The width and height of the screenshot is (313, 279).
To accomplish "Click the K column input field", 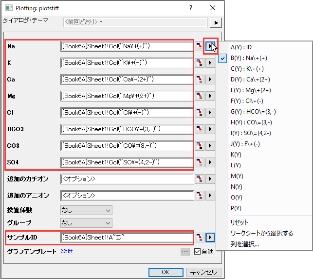I will pos(127,63).
